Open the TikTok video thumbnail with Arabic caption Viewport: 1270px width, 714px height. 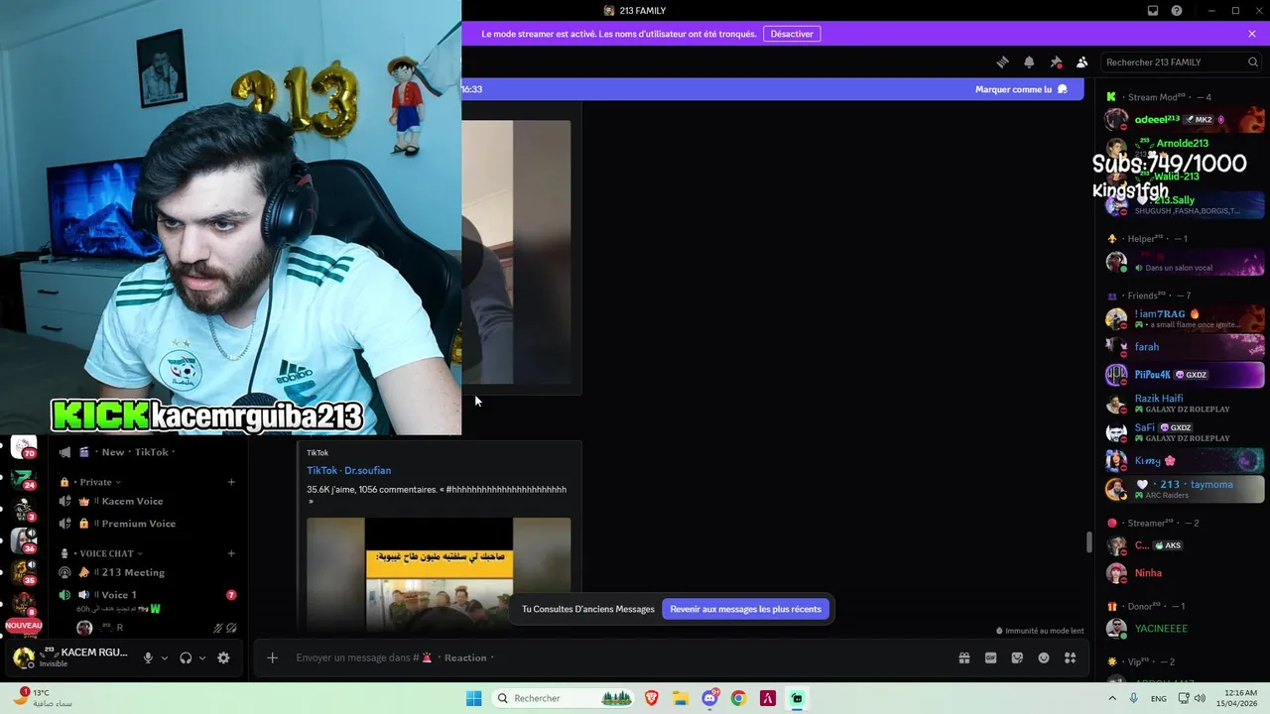[439, 574]
